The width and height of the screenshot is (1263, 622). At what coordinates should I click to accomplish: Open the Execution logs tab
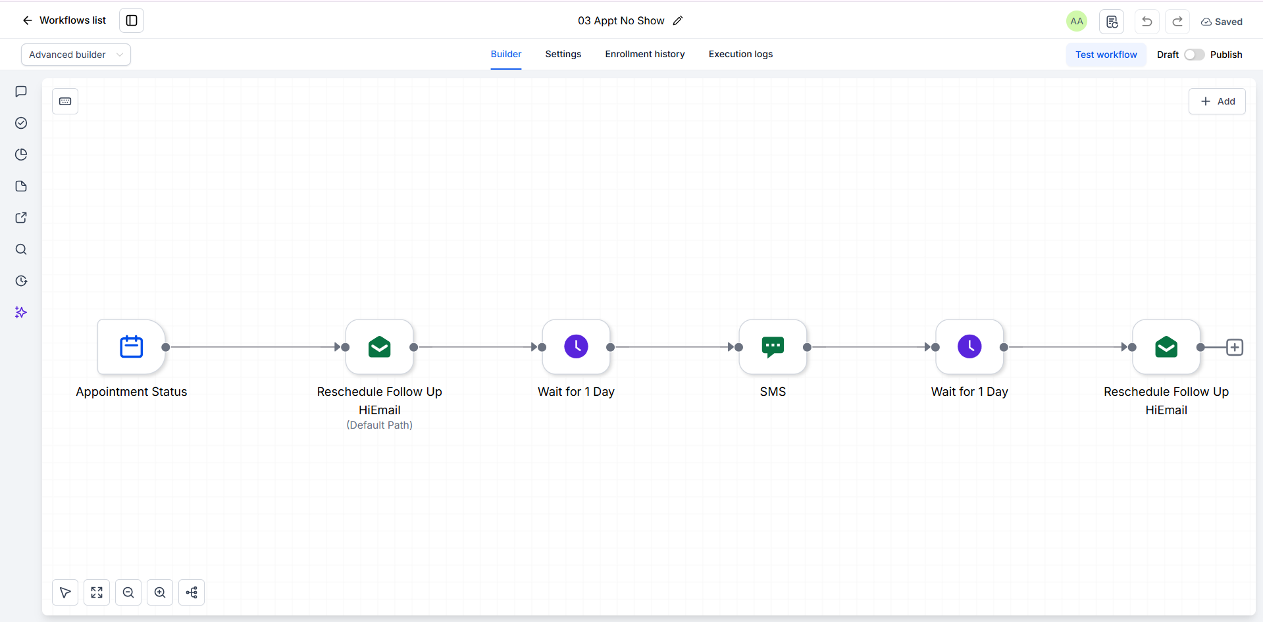(x=741, y=54)
